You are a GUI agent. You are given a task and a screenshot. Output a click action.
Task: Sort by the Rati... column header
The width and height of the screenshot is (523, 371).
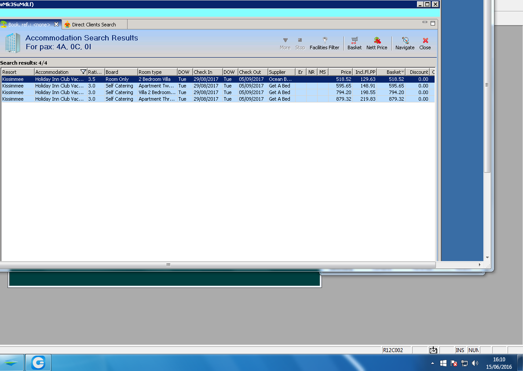click(x=96, y=72)
